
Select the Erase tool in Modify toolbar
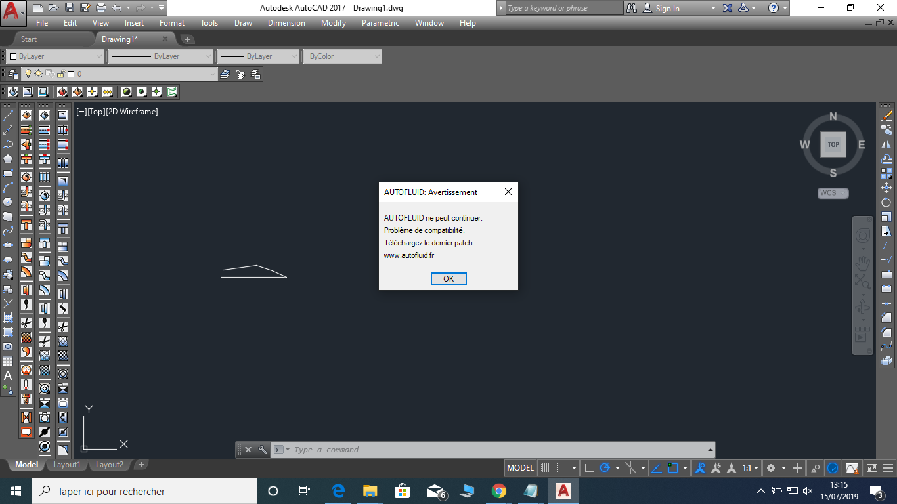(x=886, y=115)
